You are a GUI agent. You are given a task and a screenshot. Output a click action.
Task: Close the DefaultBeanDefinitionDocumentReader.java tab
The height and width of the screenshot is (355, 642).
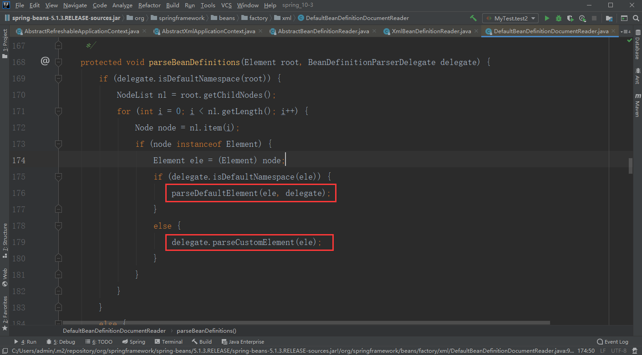tap(614, 31)
